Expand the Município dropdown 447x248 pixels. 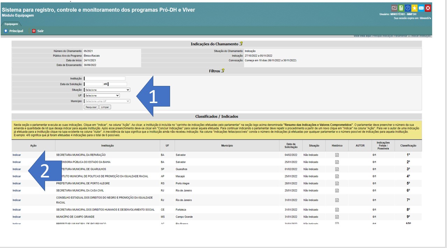coord(107,101)
